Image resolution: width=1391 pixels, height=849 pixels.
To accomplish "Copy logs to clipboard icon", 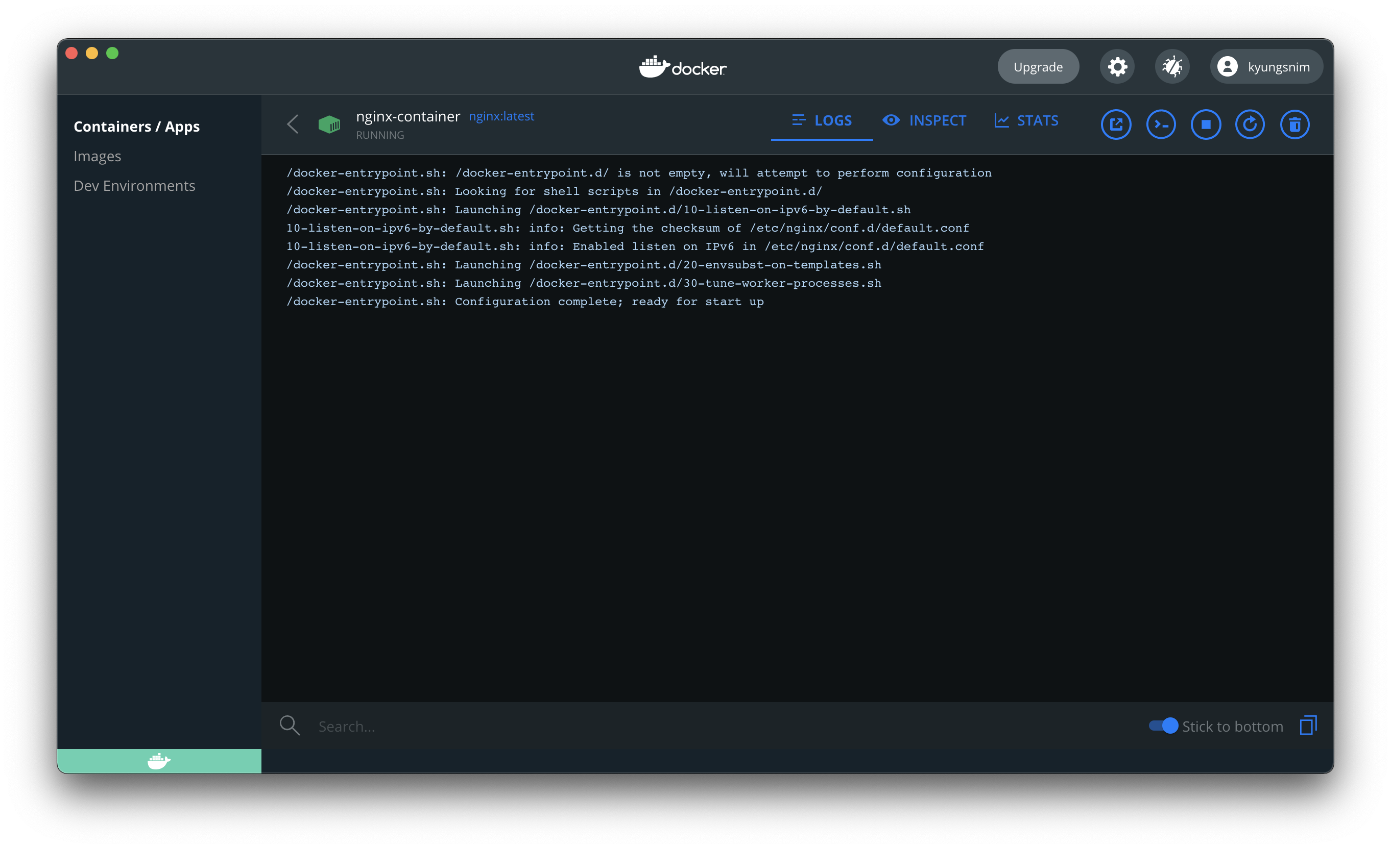I will 1307,726.
